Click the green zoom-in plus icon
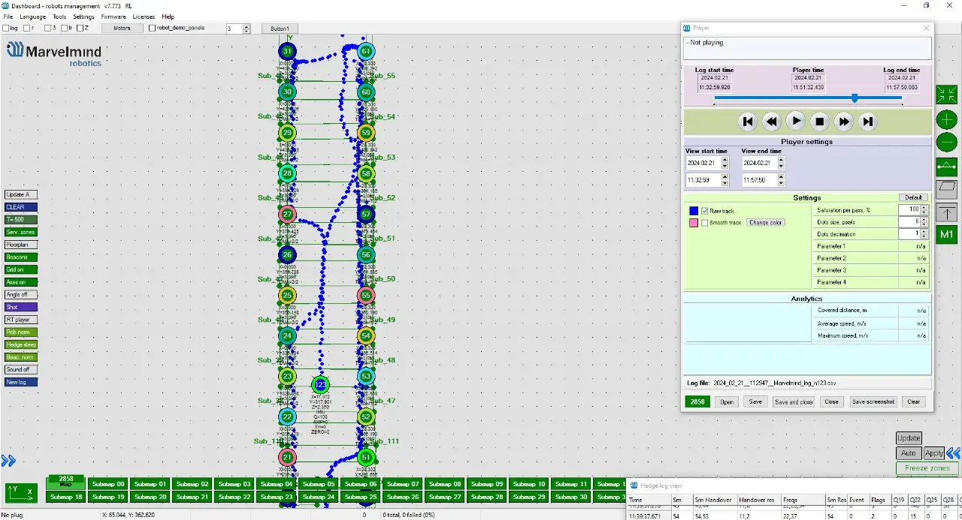Screen dimensions: 962x520 (x=946, y=119)
